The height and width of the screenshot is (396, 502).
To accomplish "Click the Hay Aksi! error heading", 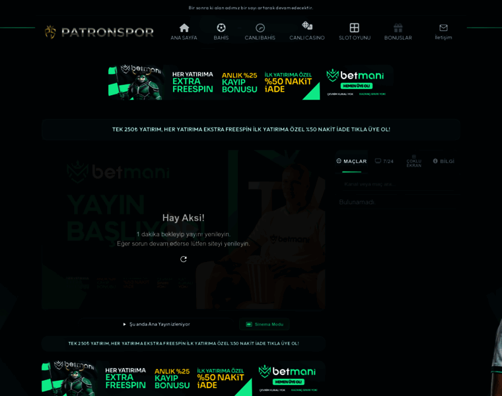I will (184, 218).
